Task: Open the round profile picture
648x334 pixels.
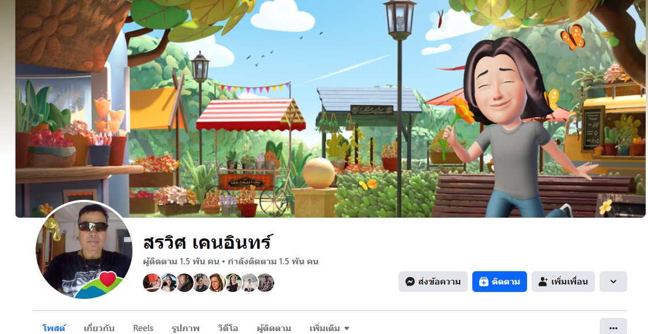Action: point(84,250)
